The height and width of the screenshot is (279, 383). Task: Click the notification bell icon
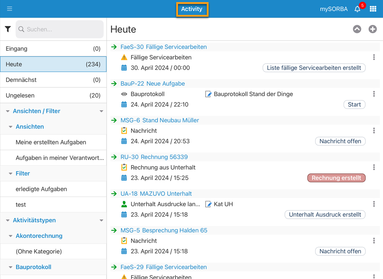357,9
